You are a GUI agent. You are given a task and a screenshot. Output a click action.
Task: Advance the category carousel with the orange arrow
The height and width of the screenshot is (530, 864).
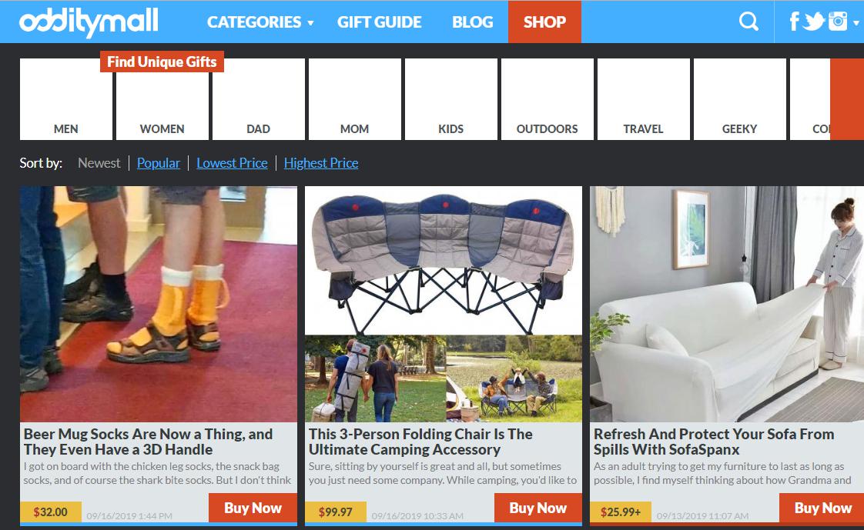[x=847, y=99]
